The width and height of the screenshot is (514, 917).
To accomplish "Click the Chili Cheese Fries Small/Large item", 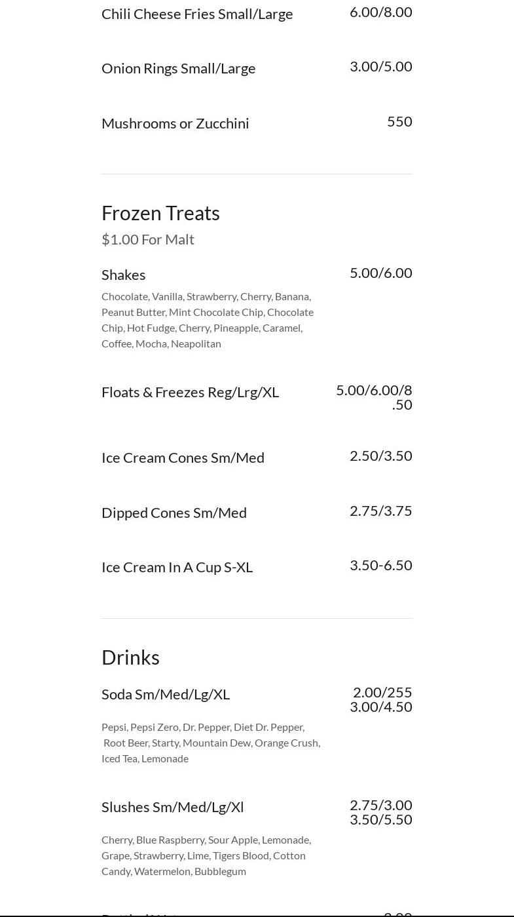I will [x=197, y=14].
